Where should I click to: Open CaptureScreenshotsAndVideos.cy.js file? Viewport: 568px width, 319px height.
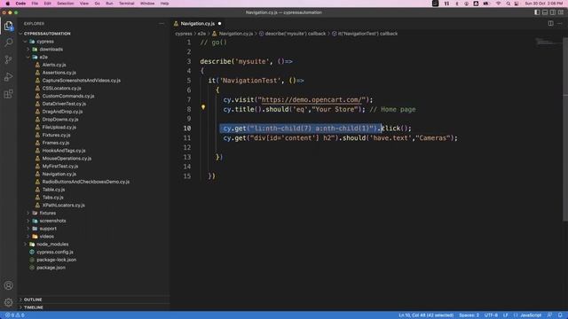(81, 81)
